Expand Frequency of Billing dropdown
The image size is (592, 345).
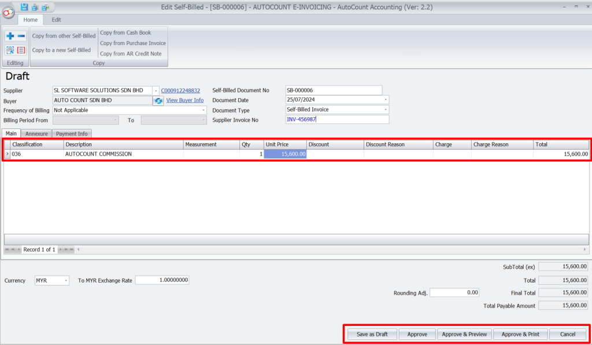tap(203, 110)
